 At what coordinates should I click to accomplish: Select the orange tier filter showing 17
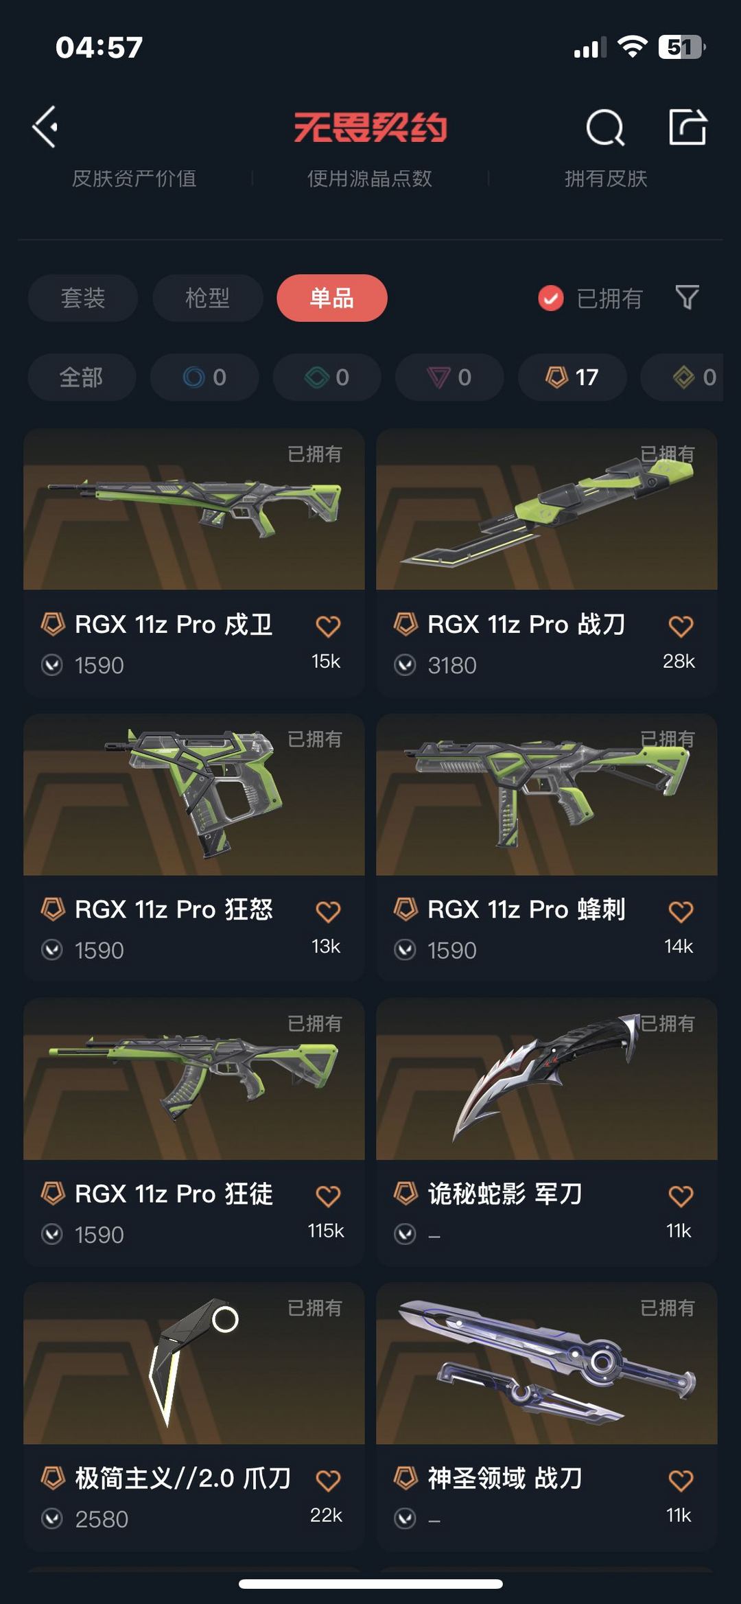tap(572, 377)
